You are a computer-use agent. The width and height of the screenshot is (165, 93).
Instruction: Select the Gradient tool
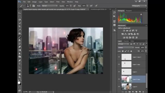pos(20,50)
